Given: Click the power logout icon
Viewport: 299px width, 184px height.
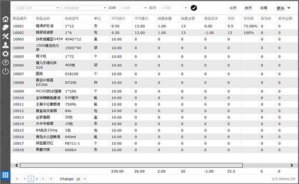Looking at the screenshot, I should click(x=5, y=71).
